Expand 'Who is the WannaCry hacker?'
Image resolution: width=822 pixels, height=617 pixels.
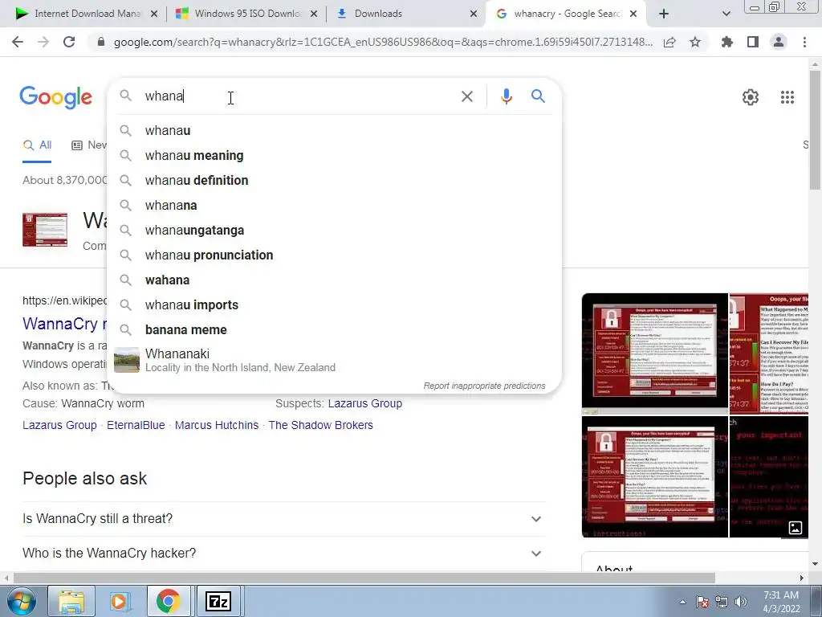click(284, 554)
